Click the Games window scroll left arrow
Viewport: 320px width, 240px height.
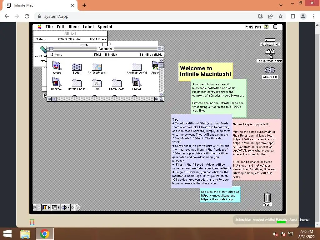[x=49, y=99]
